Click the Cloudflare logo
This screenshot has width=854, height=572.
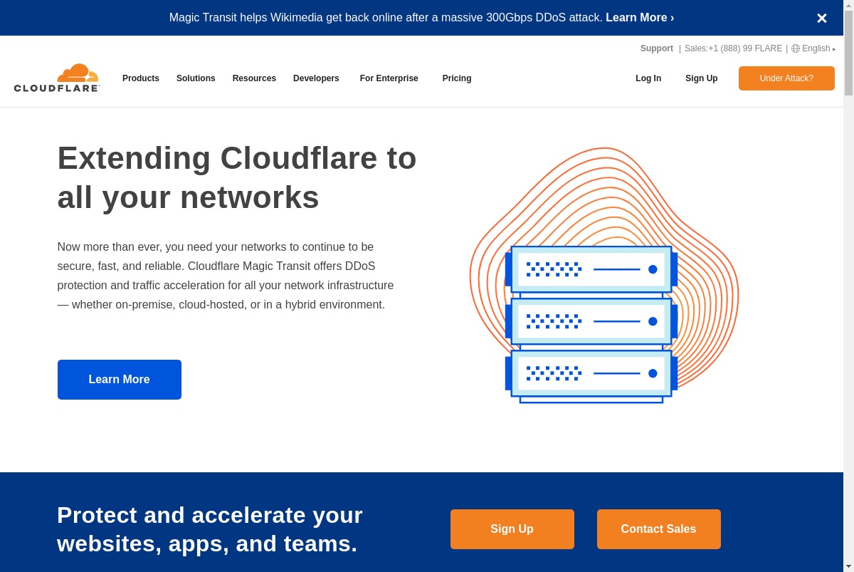coord(57,78)
